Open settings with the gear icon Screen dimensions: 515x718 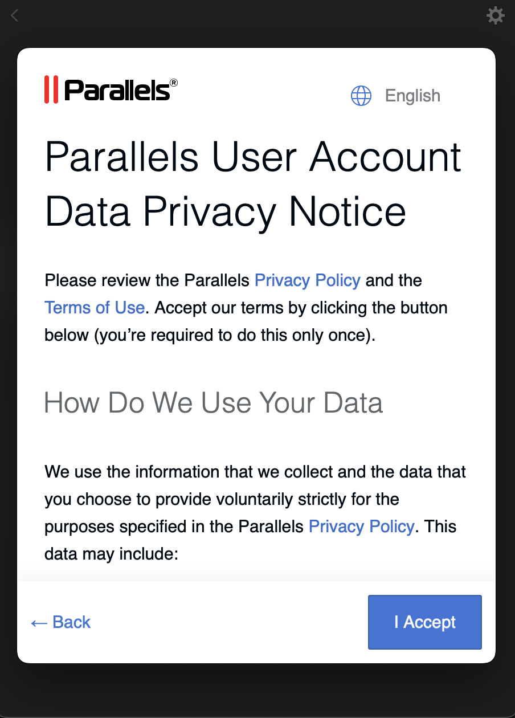(496, 15)
